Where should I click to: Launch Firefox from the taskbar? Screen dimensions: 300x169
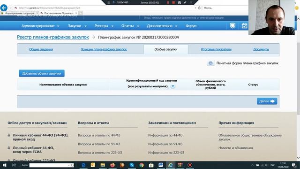click(112, 165)
